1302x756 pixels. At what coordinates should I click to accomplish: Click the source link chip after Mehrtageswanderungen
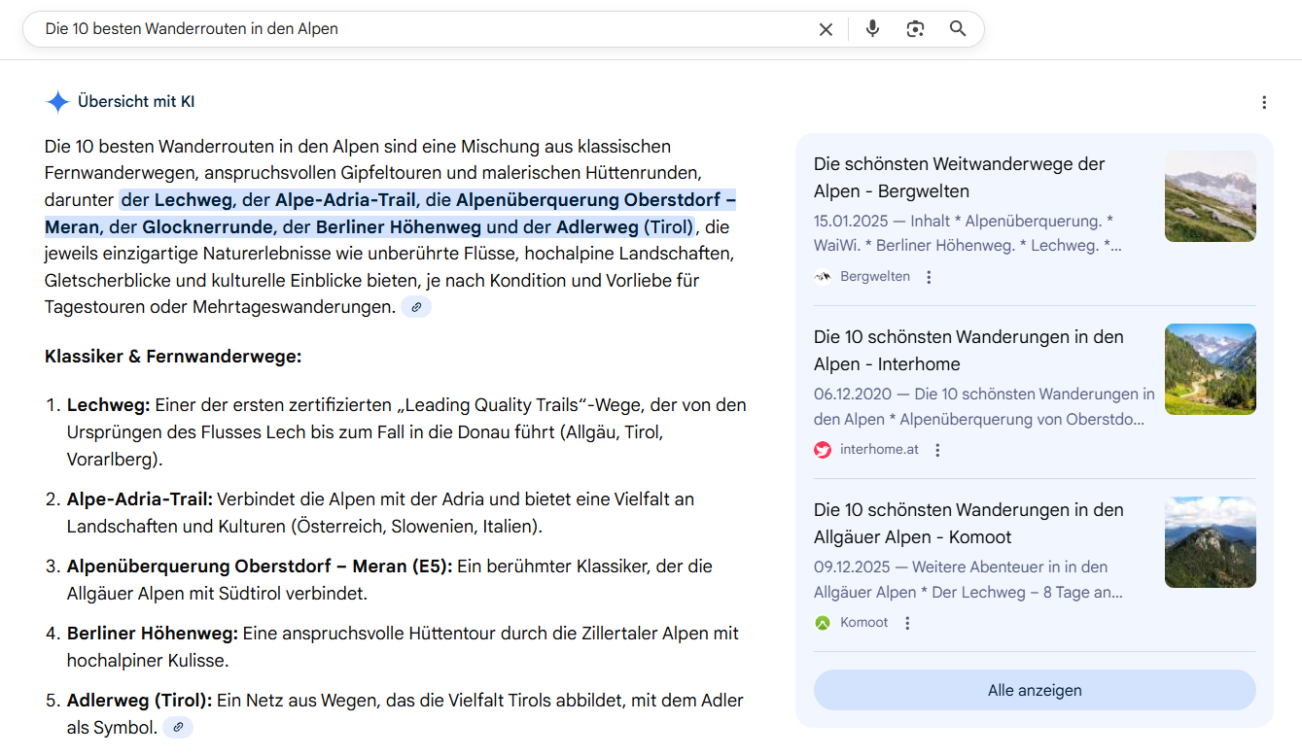pyautogui.click(x=416, y=307)
